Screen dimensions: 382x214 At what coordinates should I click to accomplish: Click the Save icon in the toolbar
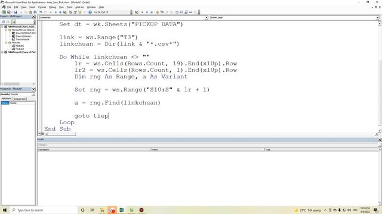(16, 12)
